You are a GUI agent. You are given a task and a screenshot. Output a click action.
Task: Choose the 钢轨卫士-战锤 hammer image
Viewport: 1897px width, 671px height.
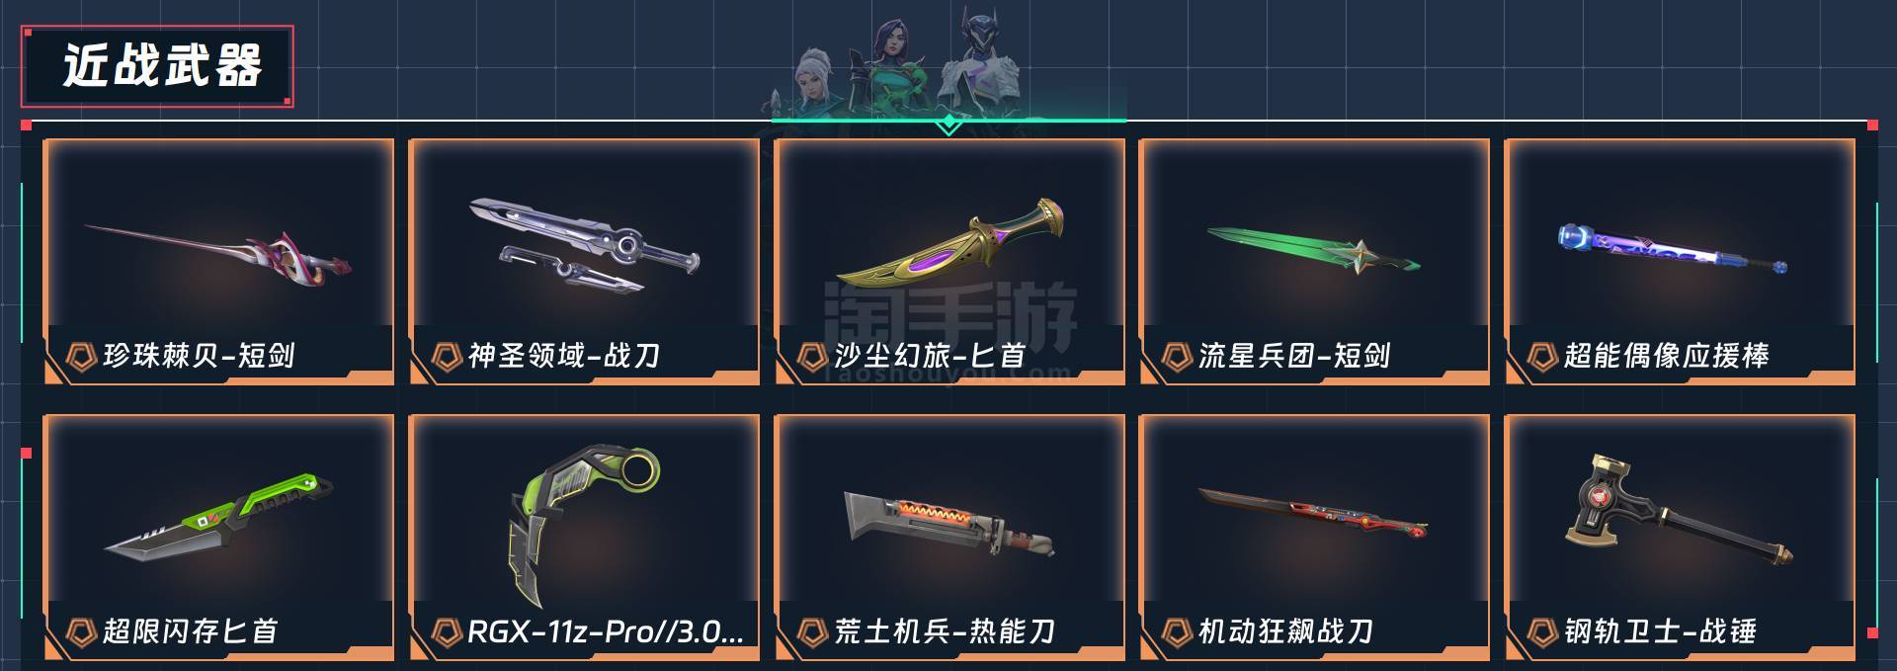pos(1679,511)
